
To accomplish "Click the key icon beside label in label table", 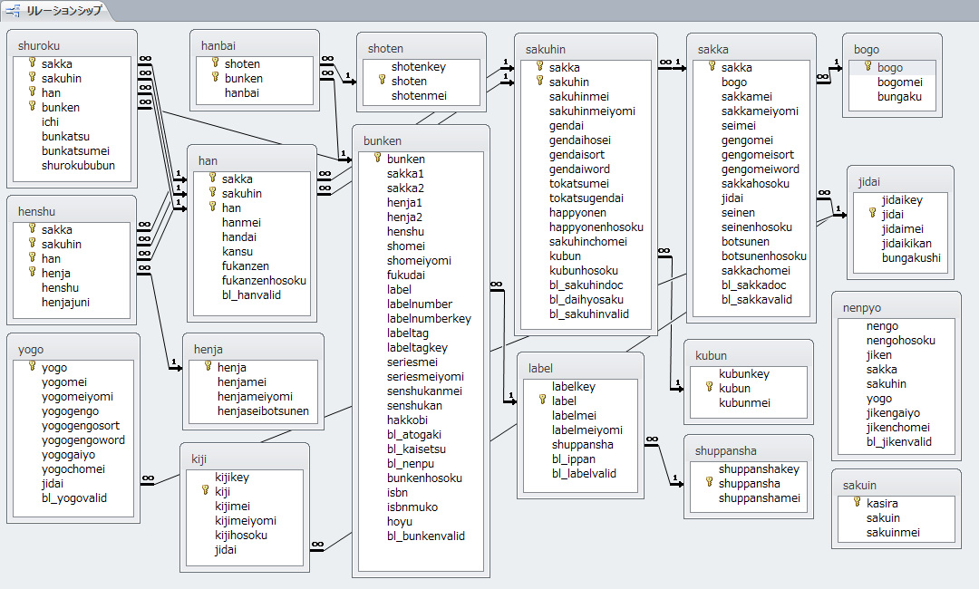I will point(543,400).
